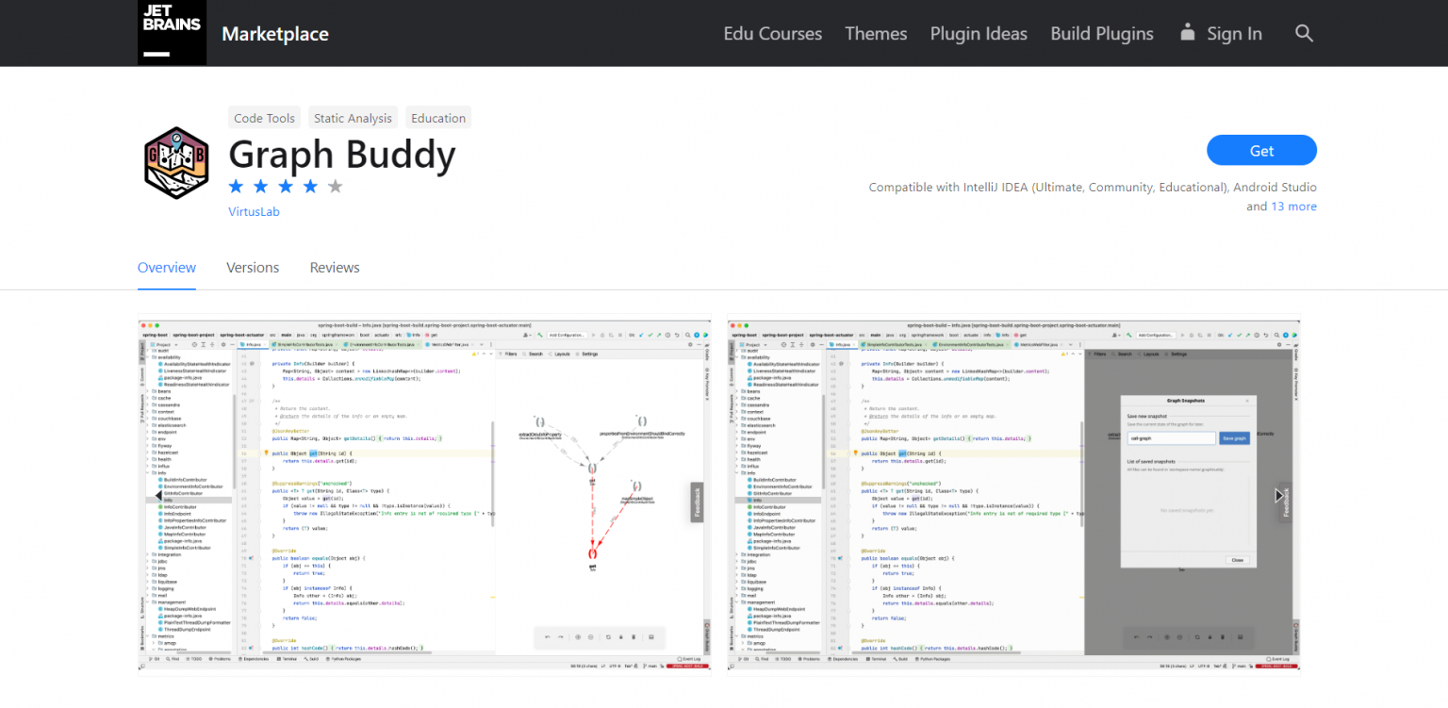Click the JetBrains logo
Screen dimensions: 1448x708
coord(171,32)
